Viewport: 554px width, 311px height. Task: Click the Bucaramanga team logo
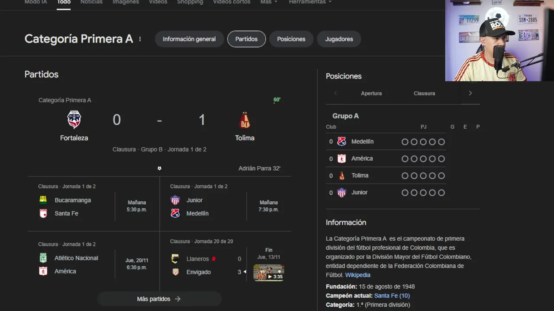pyautogui.click(x=43, y=200)
